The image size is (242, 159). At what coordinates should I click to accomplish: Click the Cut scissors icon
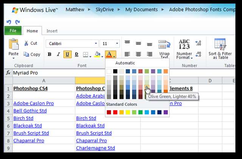pos(26,43)
